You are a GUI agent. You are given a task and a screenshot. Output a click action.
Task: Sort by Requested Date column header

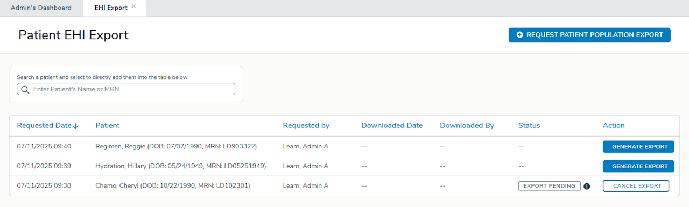44,125
